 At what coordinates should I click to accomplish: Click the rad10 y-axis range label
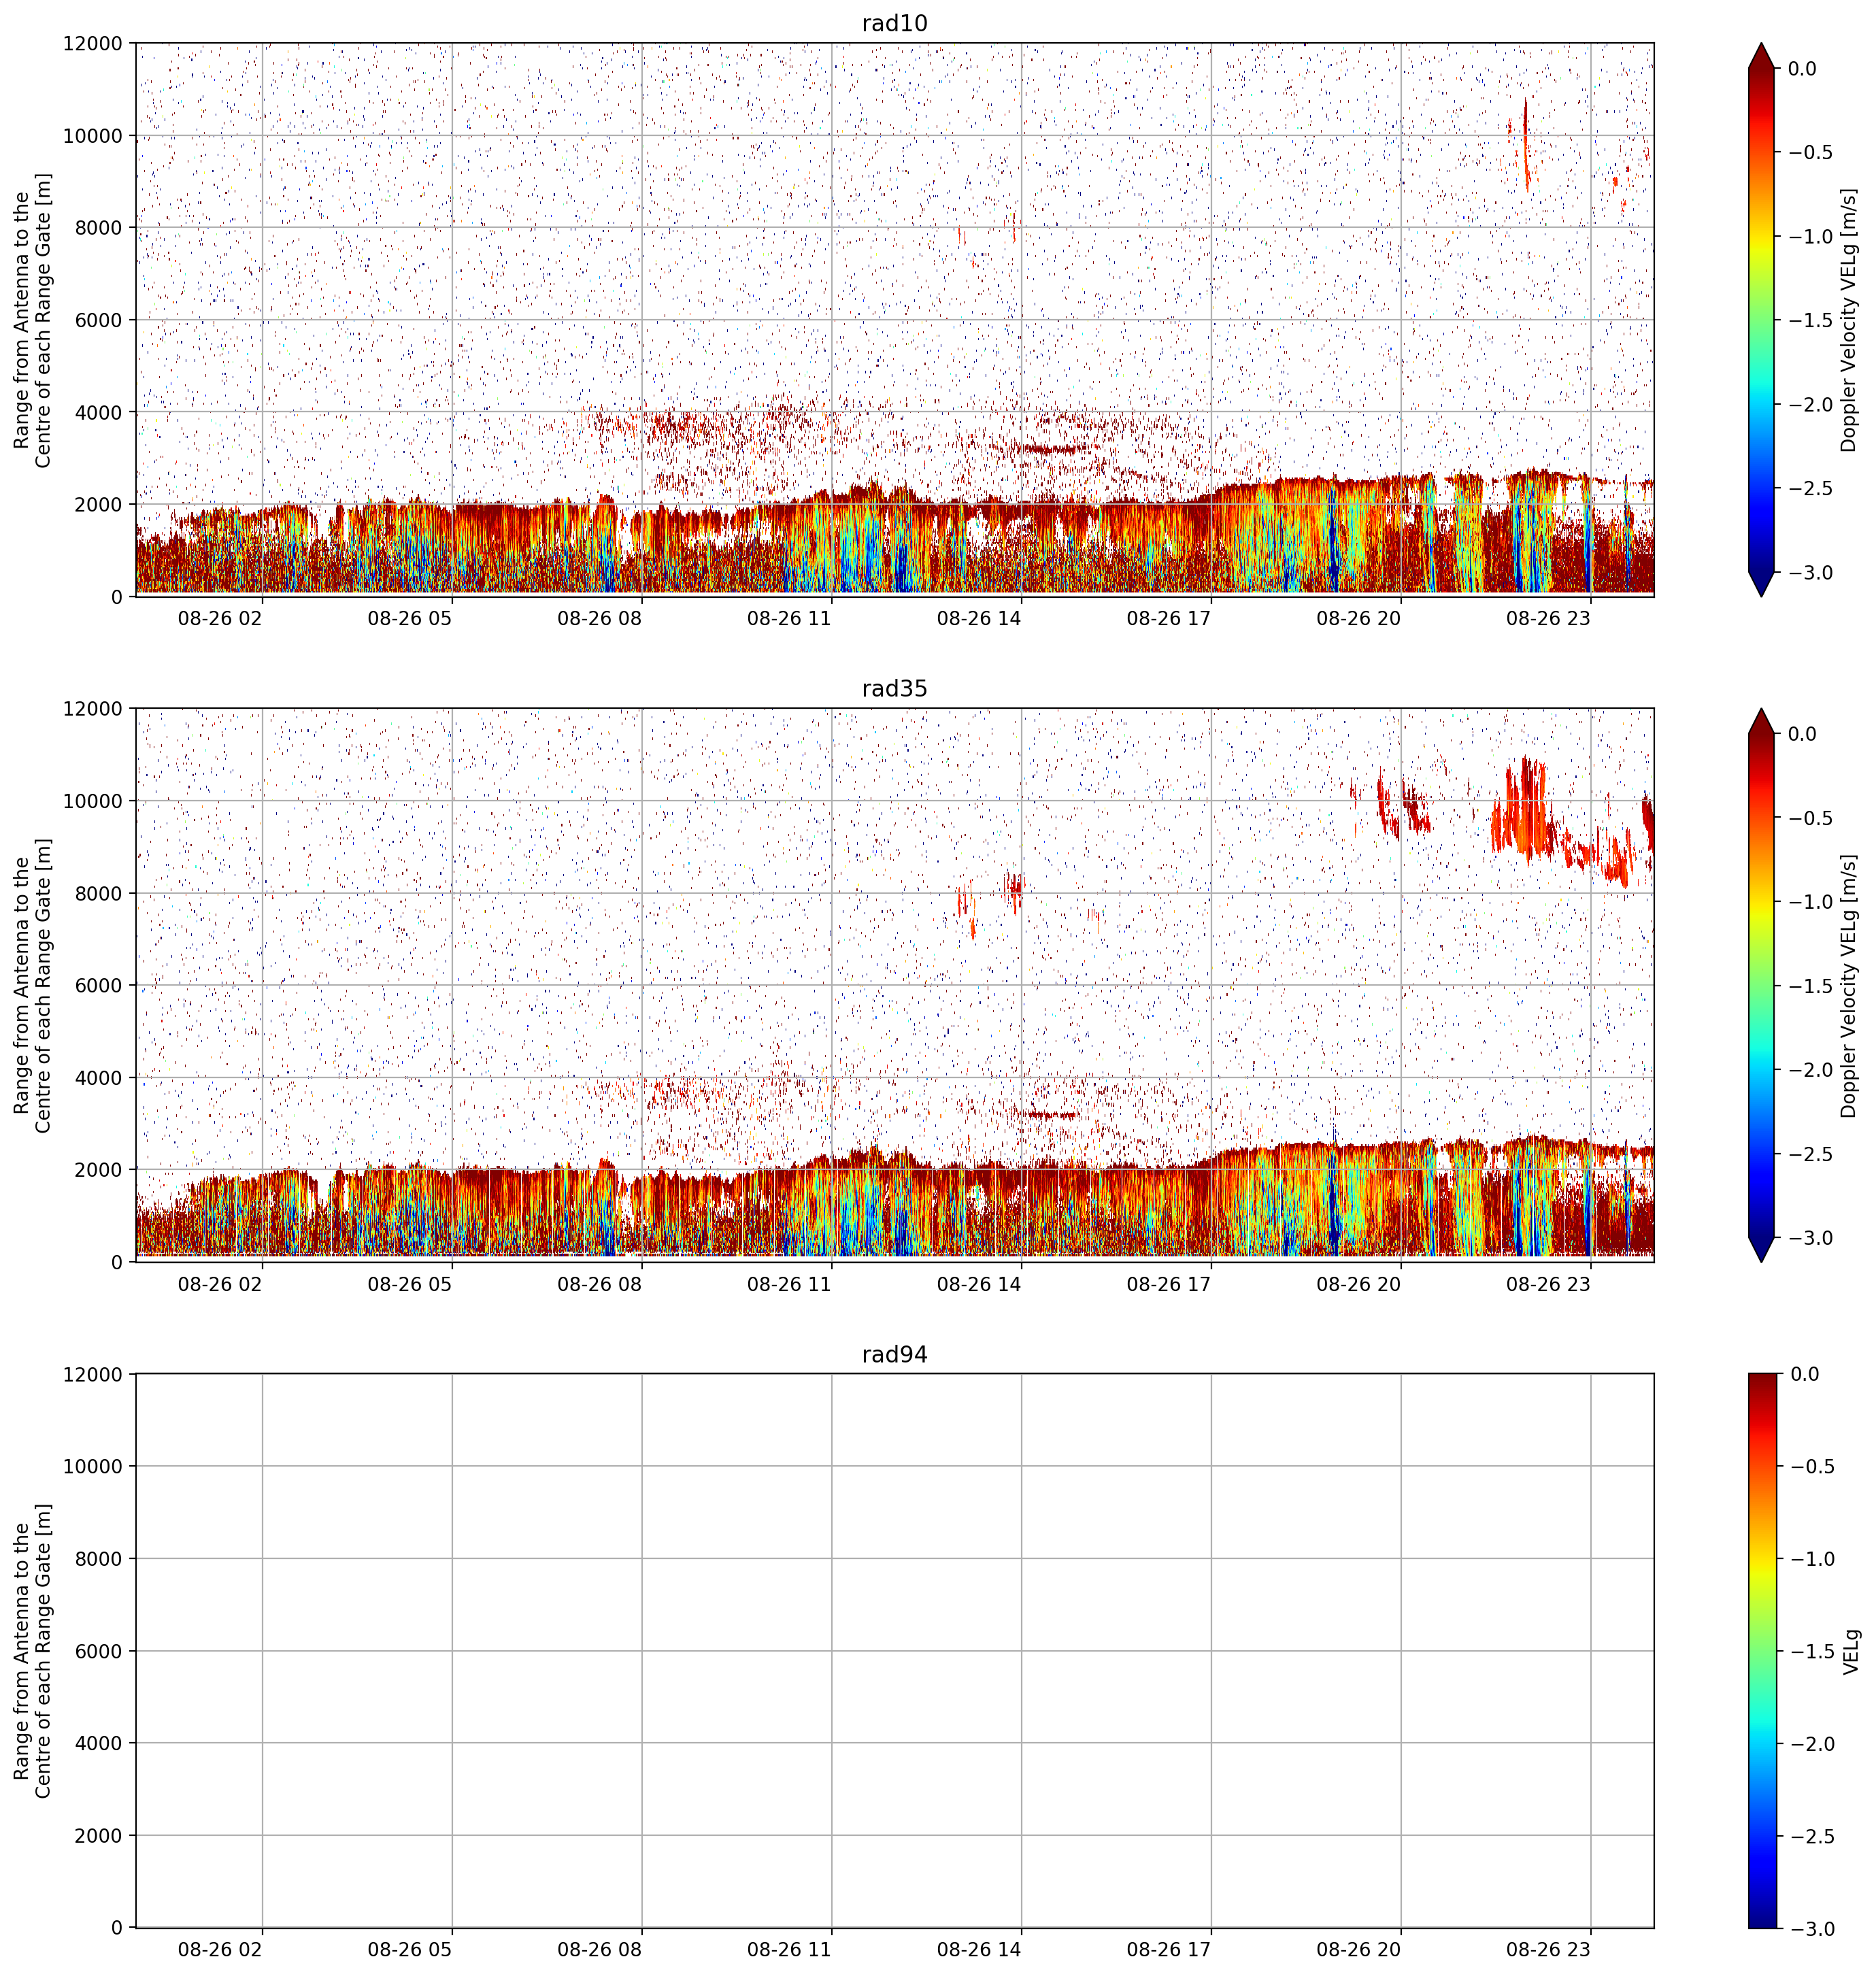32,320
